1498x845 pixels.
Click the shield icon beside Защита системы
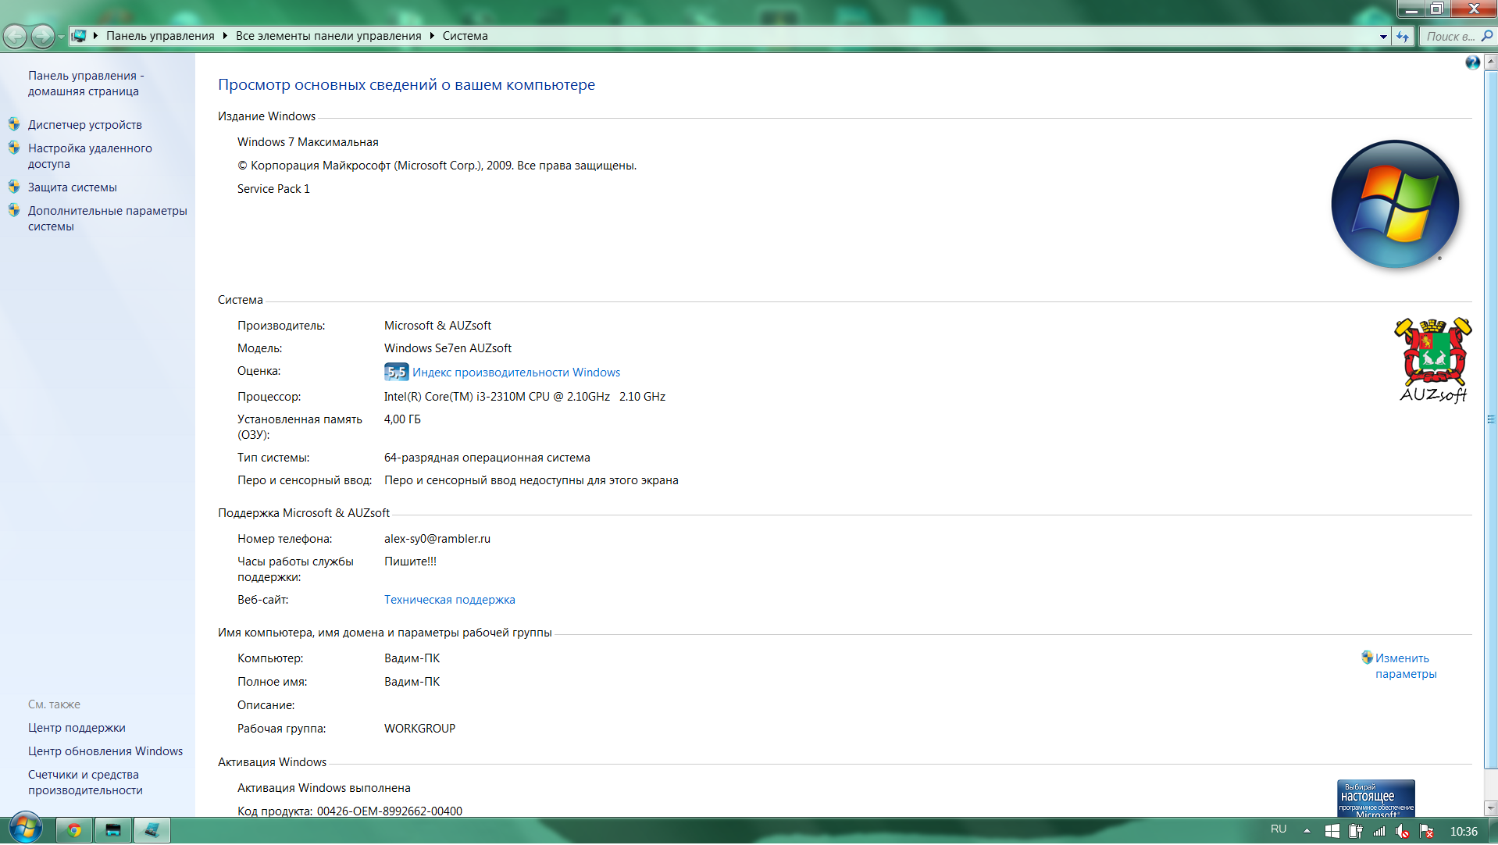[14, 187]
